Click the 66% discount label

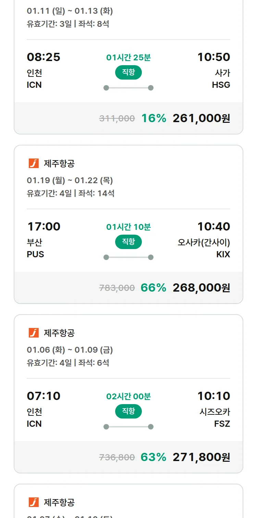click(153, 288)
